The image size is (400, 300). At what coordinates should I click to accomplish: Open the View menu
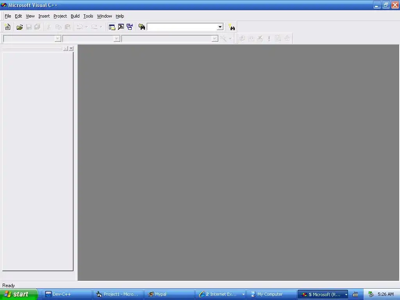30,16
